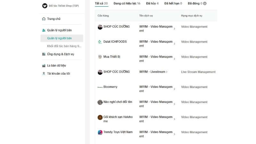
Task: Click the Trang chủ home icon
Action: pyautogui.click(x=44, y=19)
